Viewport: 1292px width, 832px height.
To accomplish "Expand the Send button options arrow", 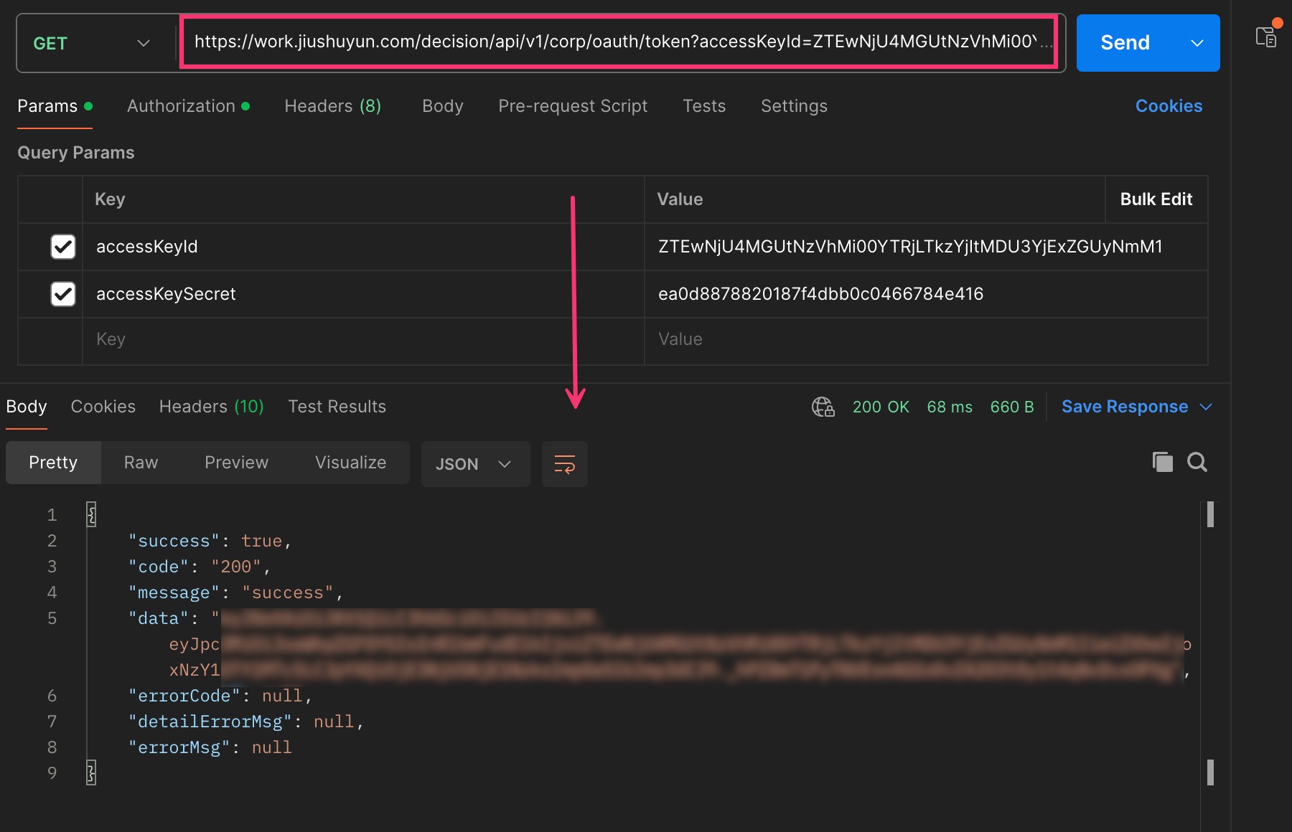I will point(1197,43).
